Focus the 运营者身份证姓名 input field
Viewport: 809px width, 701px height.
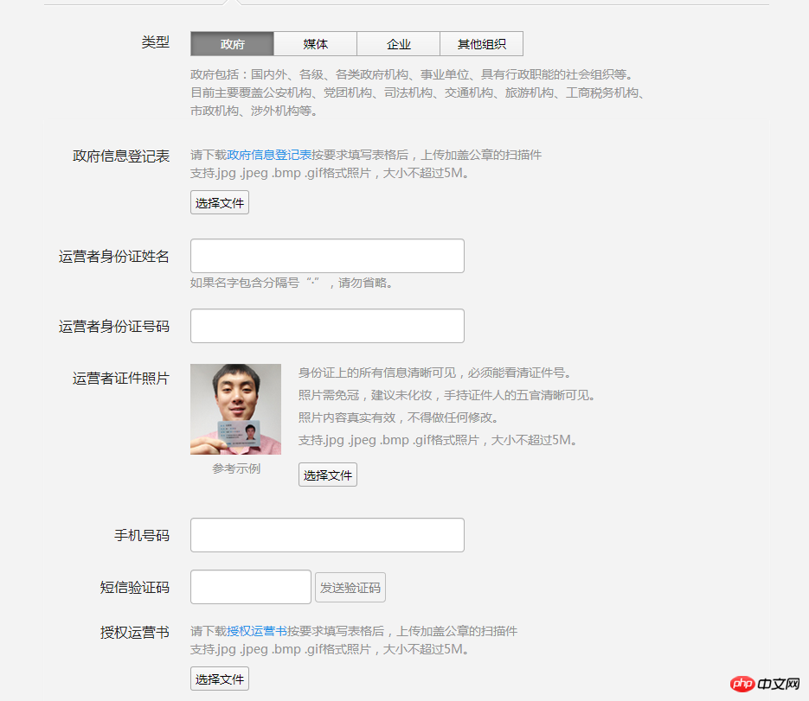pos(327,256)
